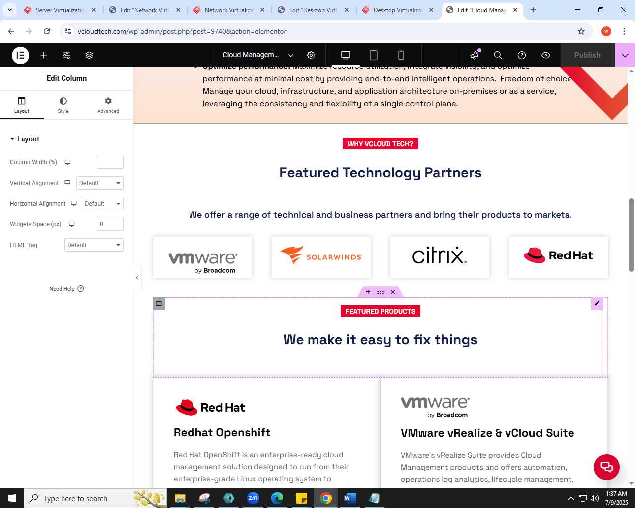Switch to the Advanced tab

click(108, 105)
